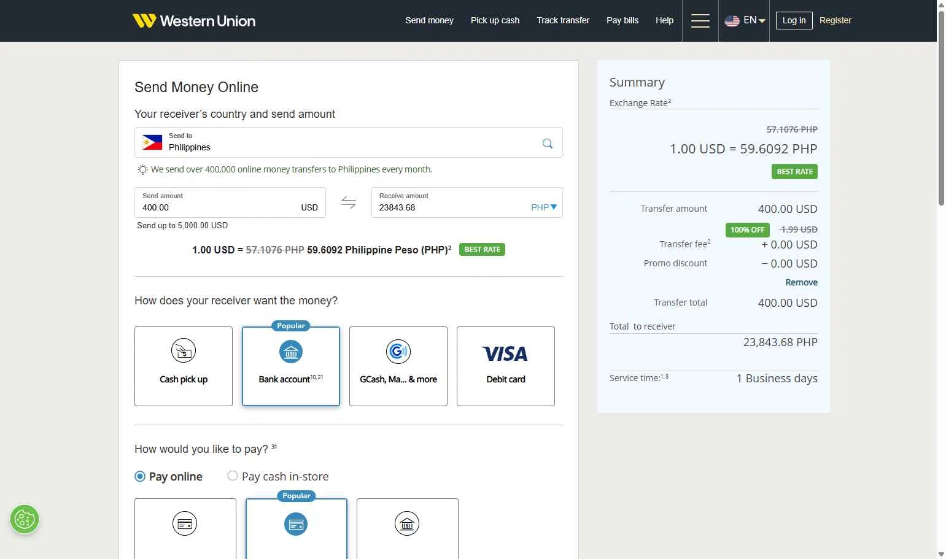Image resolution: width=946 pixels, height=559 pixels.
Task: Click the lightbulb tip icon
Action: tap(142, 169)
